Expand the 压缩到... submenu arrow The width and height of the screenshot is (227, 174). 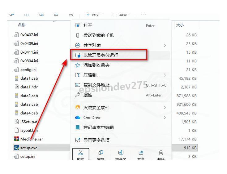point(165,75)
